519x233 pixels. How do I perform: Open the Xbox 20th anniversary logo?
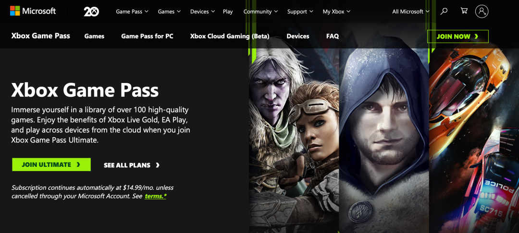tap(91, 12)
